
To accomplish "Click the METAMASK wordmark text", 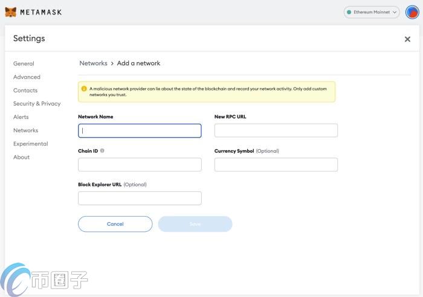I will pos(41,12).
